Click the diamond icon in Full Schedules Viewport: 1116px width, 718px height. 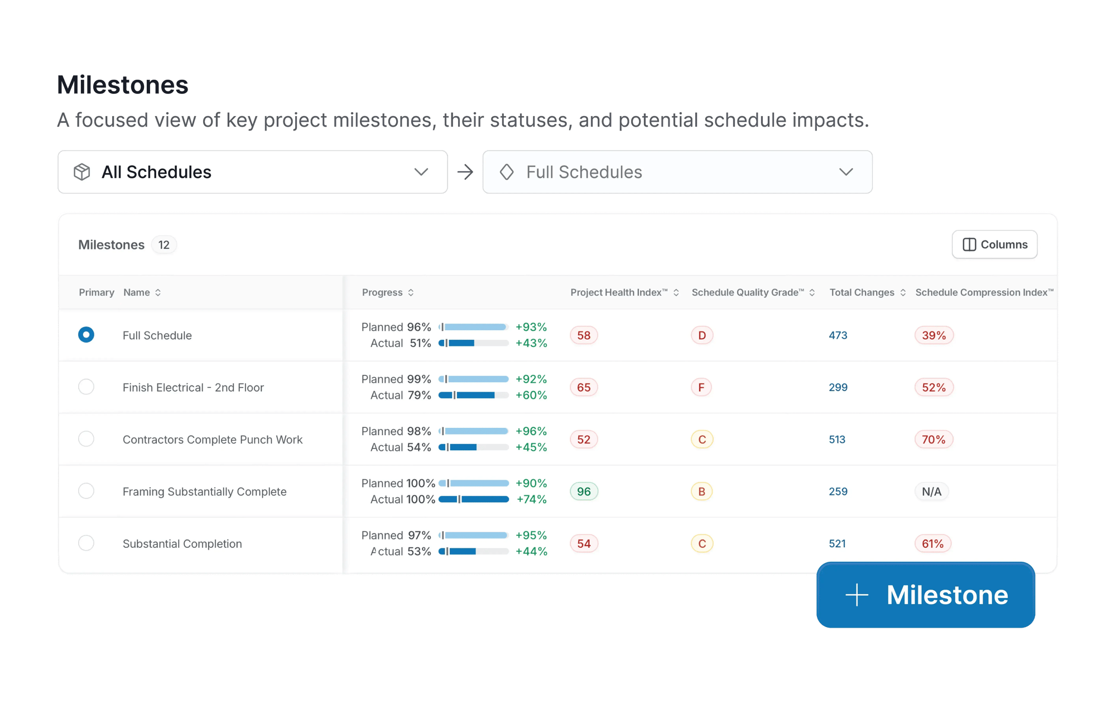(x=507, y=172)
